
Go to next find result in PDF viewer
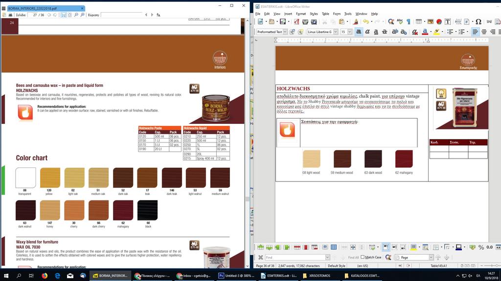152,15
